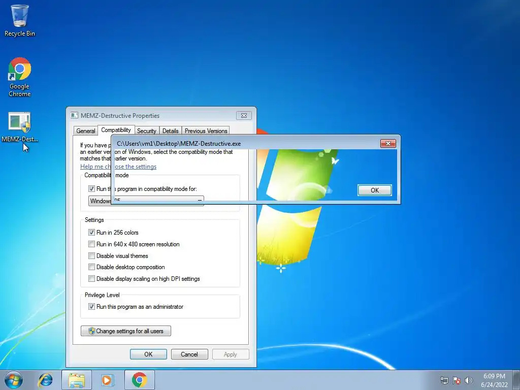Screen dimensions: 520x390
Task: Click the Show desktop strip
Action: tap(517, 380)
